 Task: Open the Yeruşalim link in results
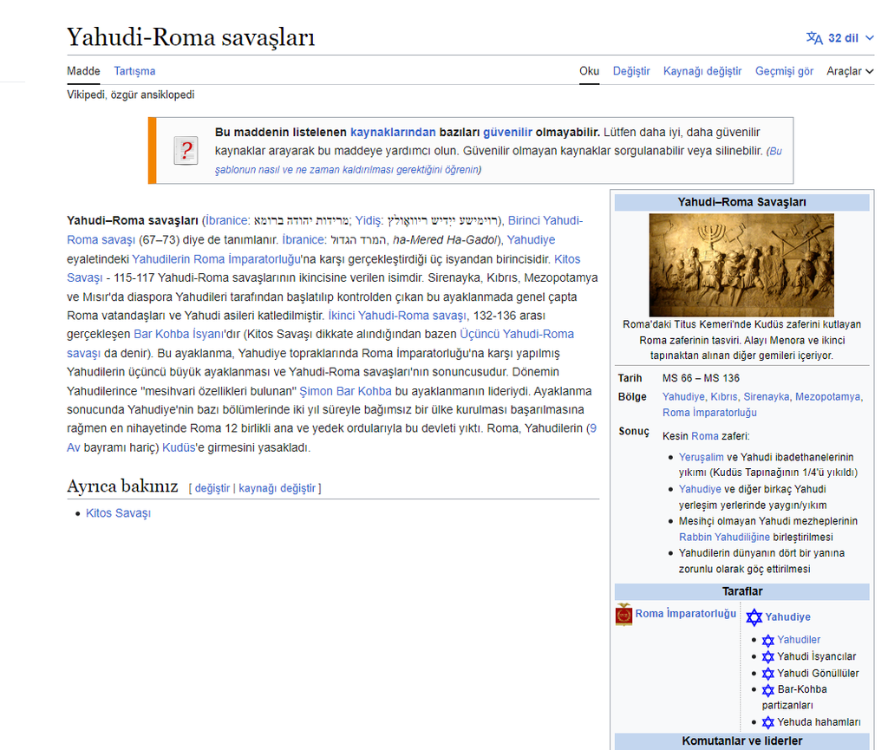tap(701, 457)
